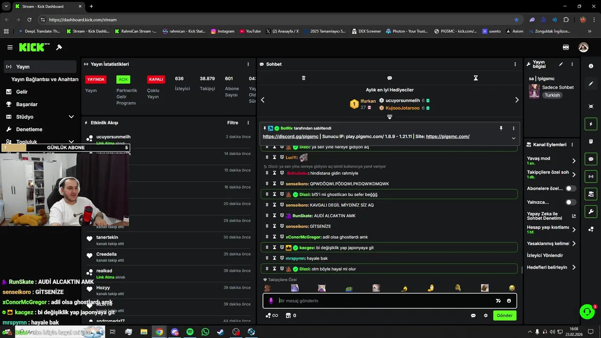Open the hamburger navigation menu

(x=10, y=47)
